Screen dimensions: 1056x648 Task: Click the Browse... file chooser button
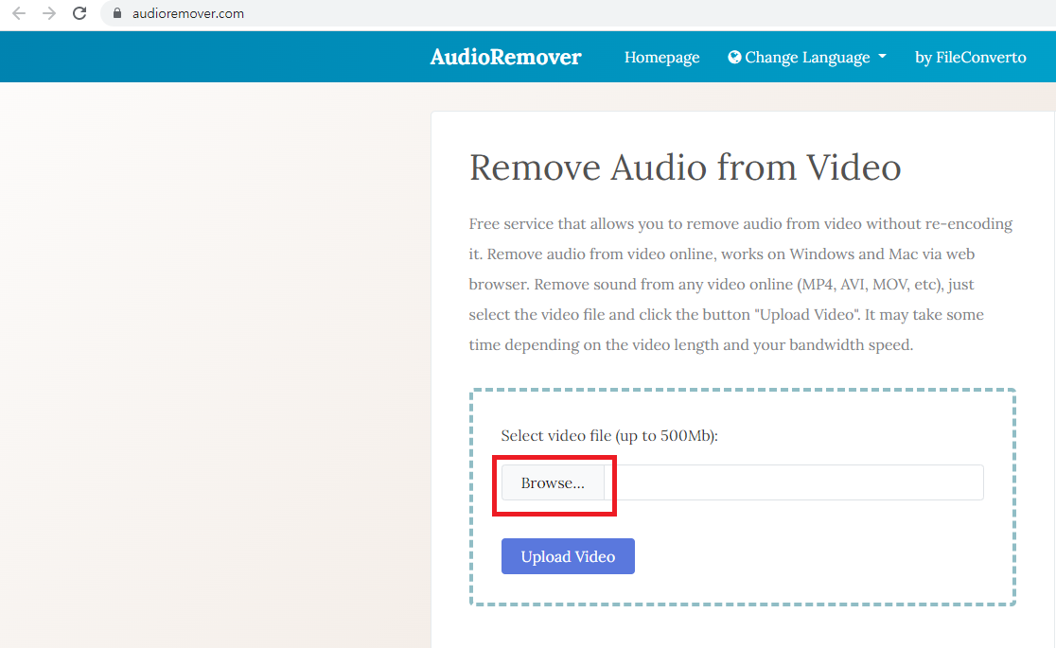coord(553,483)
